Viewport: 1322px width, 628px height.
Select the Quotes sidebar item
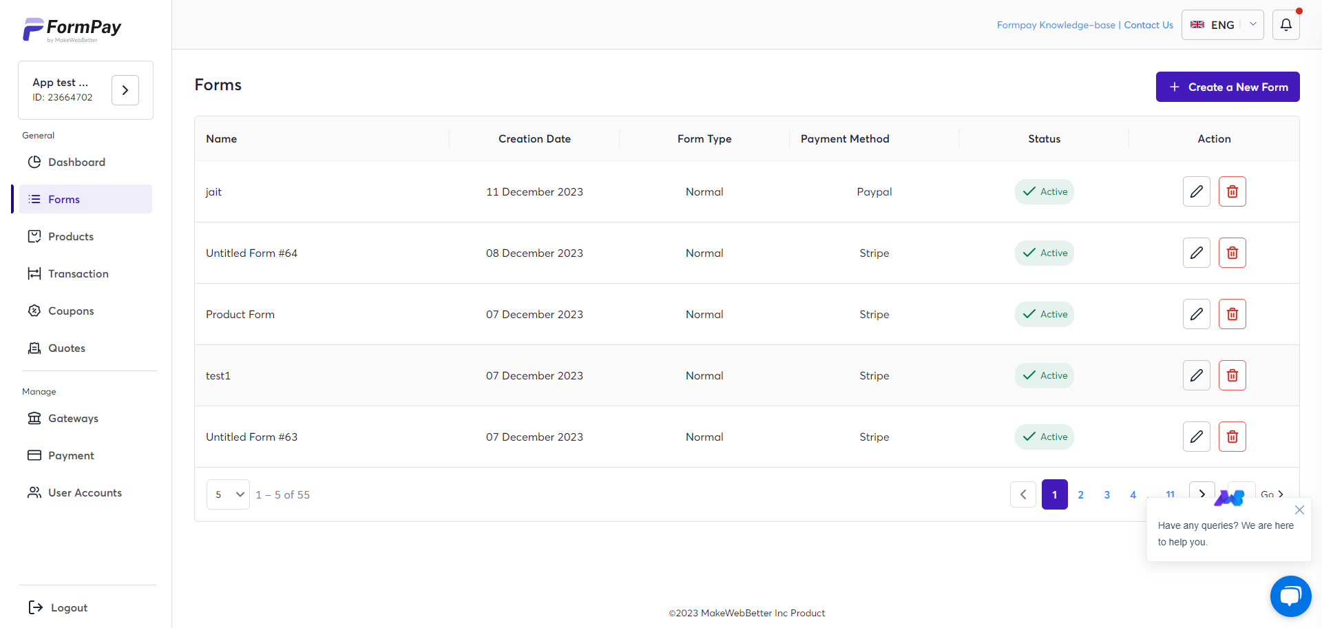pos(66,348)
